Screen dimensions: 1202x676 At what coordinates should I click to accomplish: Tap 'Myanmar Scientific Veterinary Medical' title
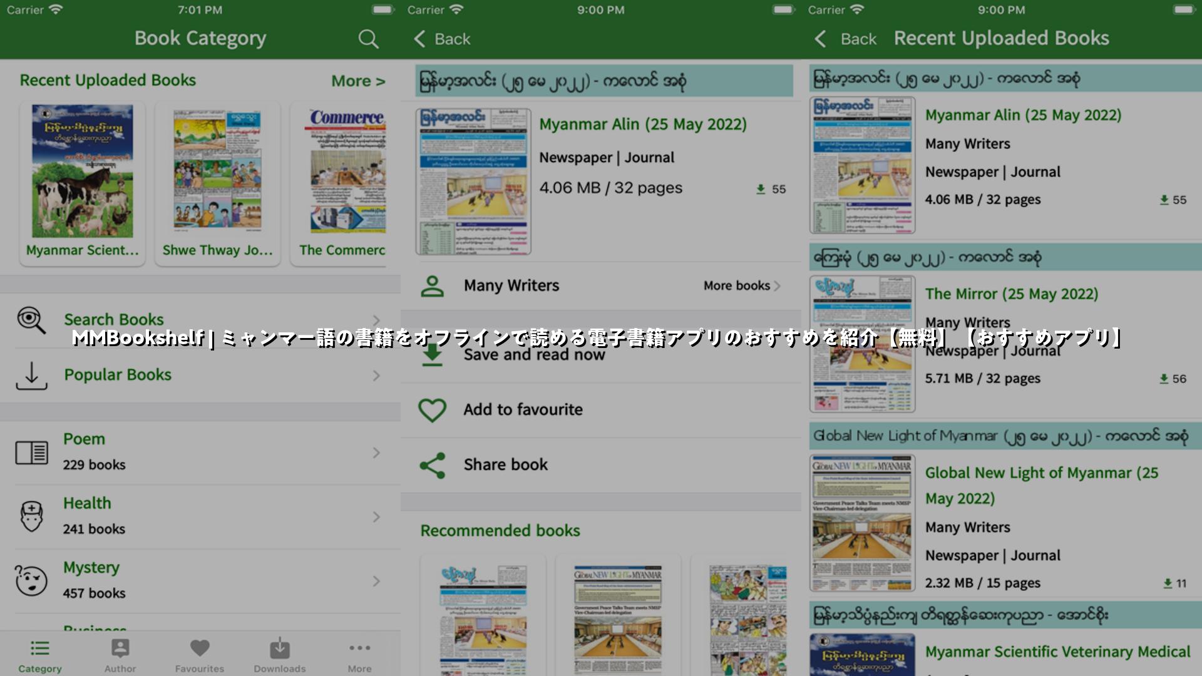point(1058,652)
